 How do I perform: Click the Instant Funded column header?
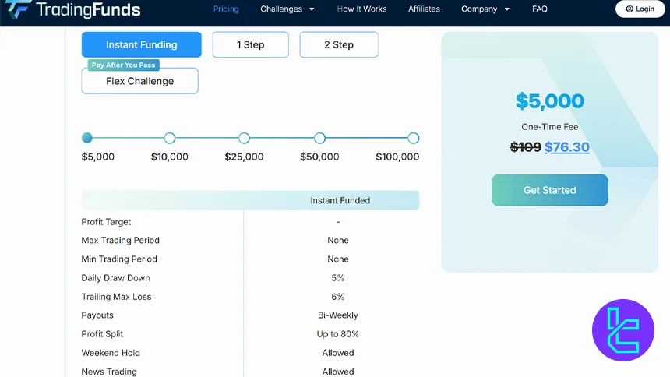point(340,200)
